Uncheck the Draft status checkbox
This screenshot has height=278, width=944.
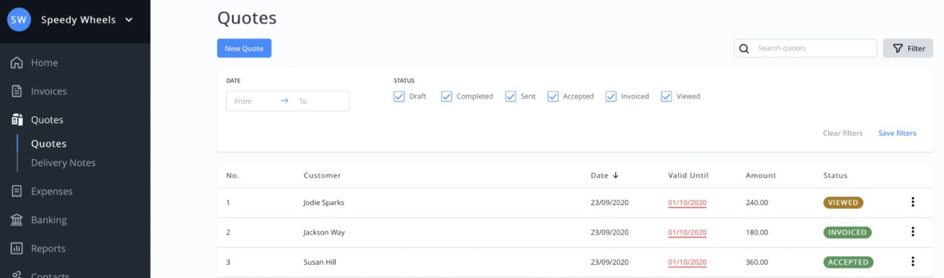click(399, 97)
